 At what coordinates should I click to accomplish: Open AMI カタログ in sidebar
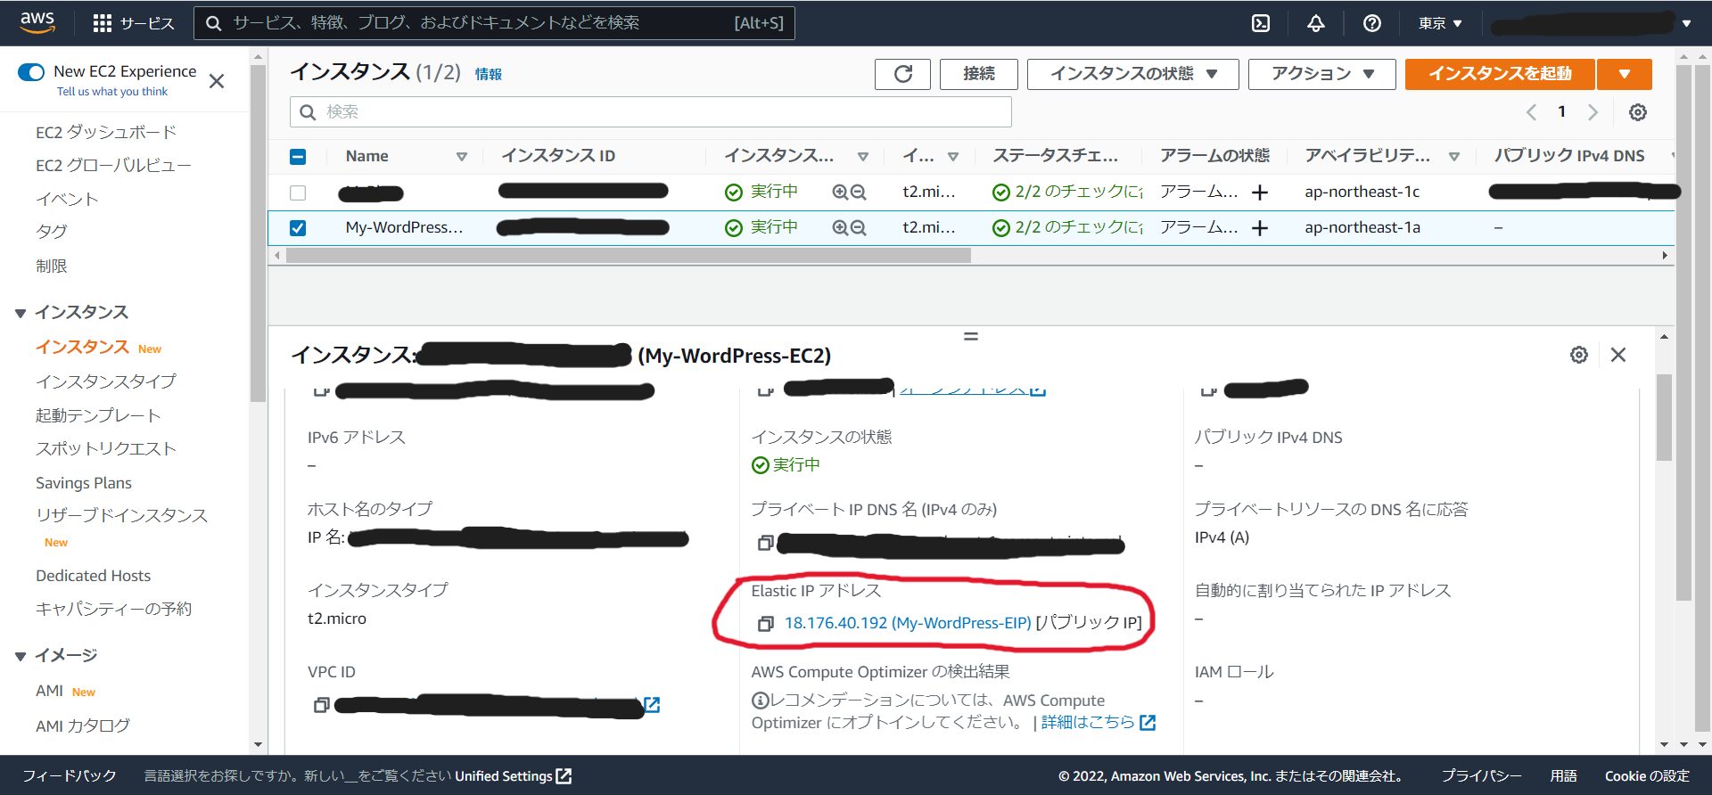(83, 726)
